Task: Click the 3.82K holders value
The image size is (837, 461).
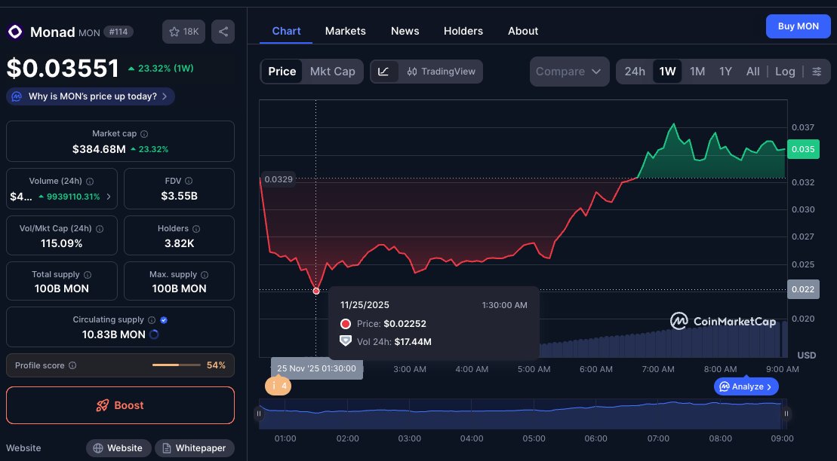Action: click(x=180, y=243)
